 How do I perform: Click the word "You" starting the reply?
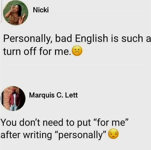coord(8,123)
